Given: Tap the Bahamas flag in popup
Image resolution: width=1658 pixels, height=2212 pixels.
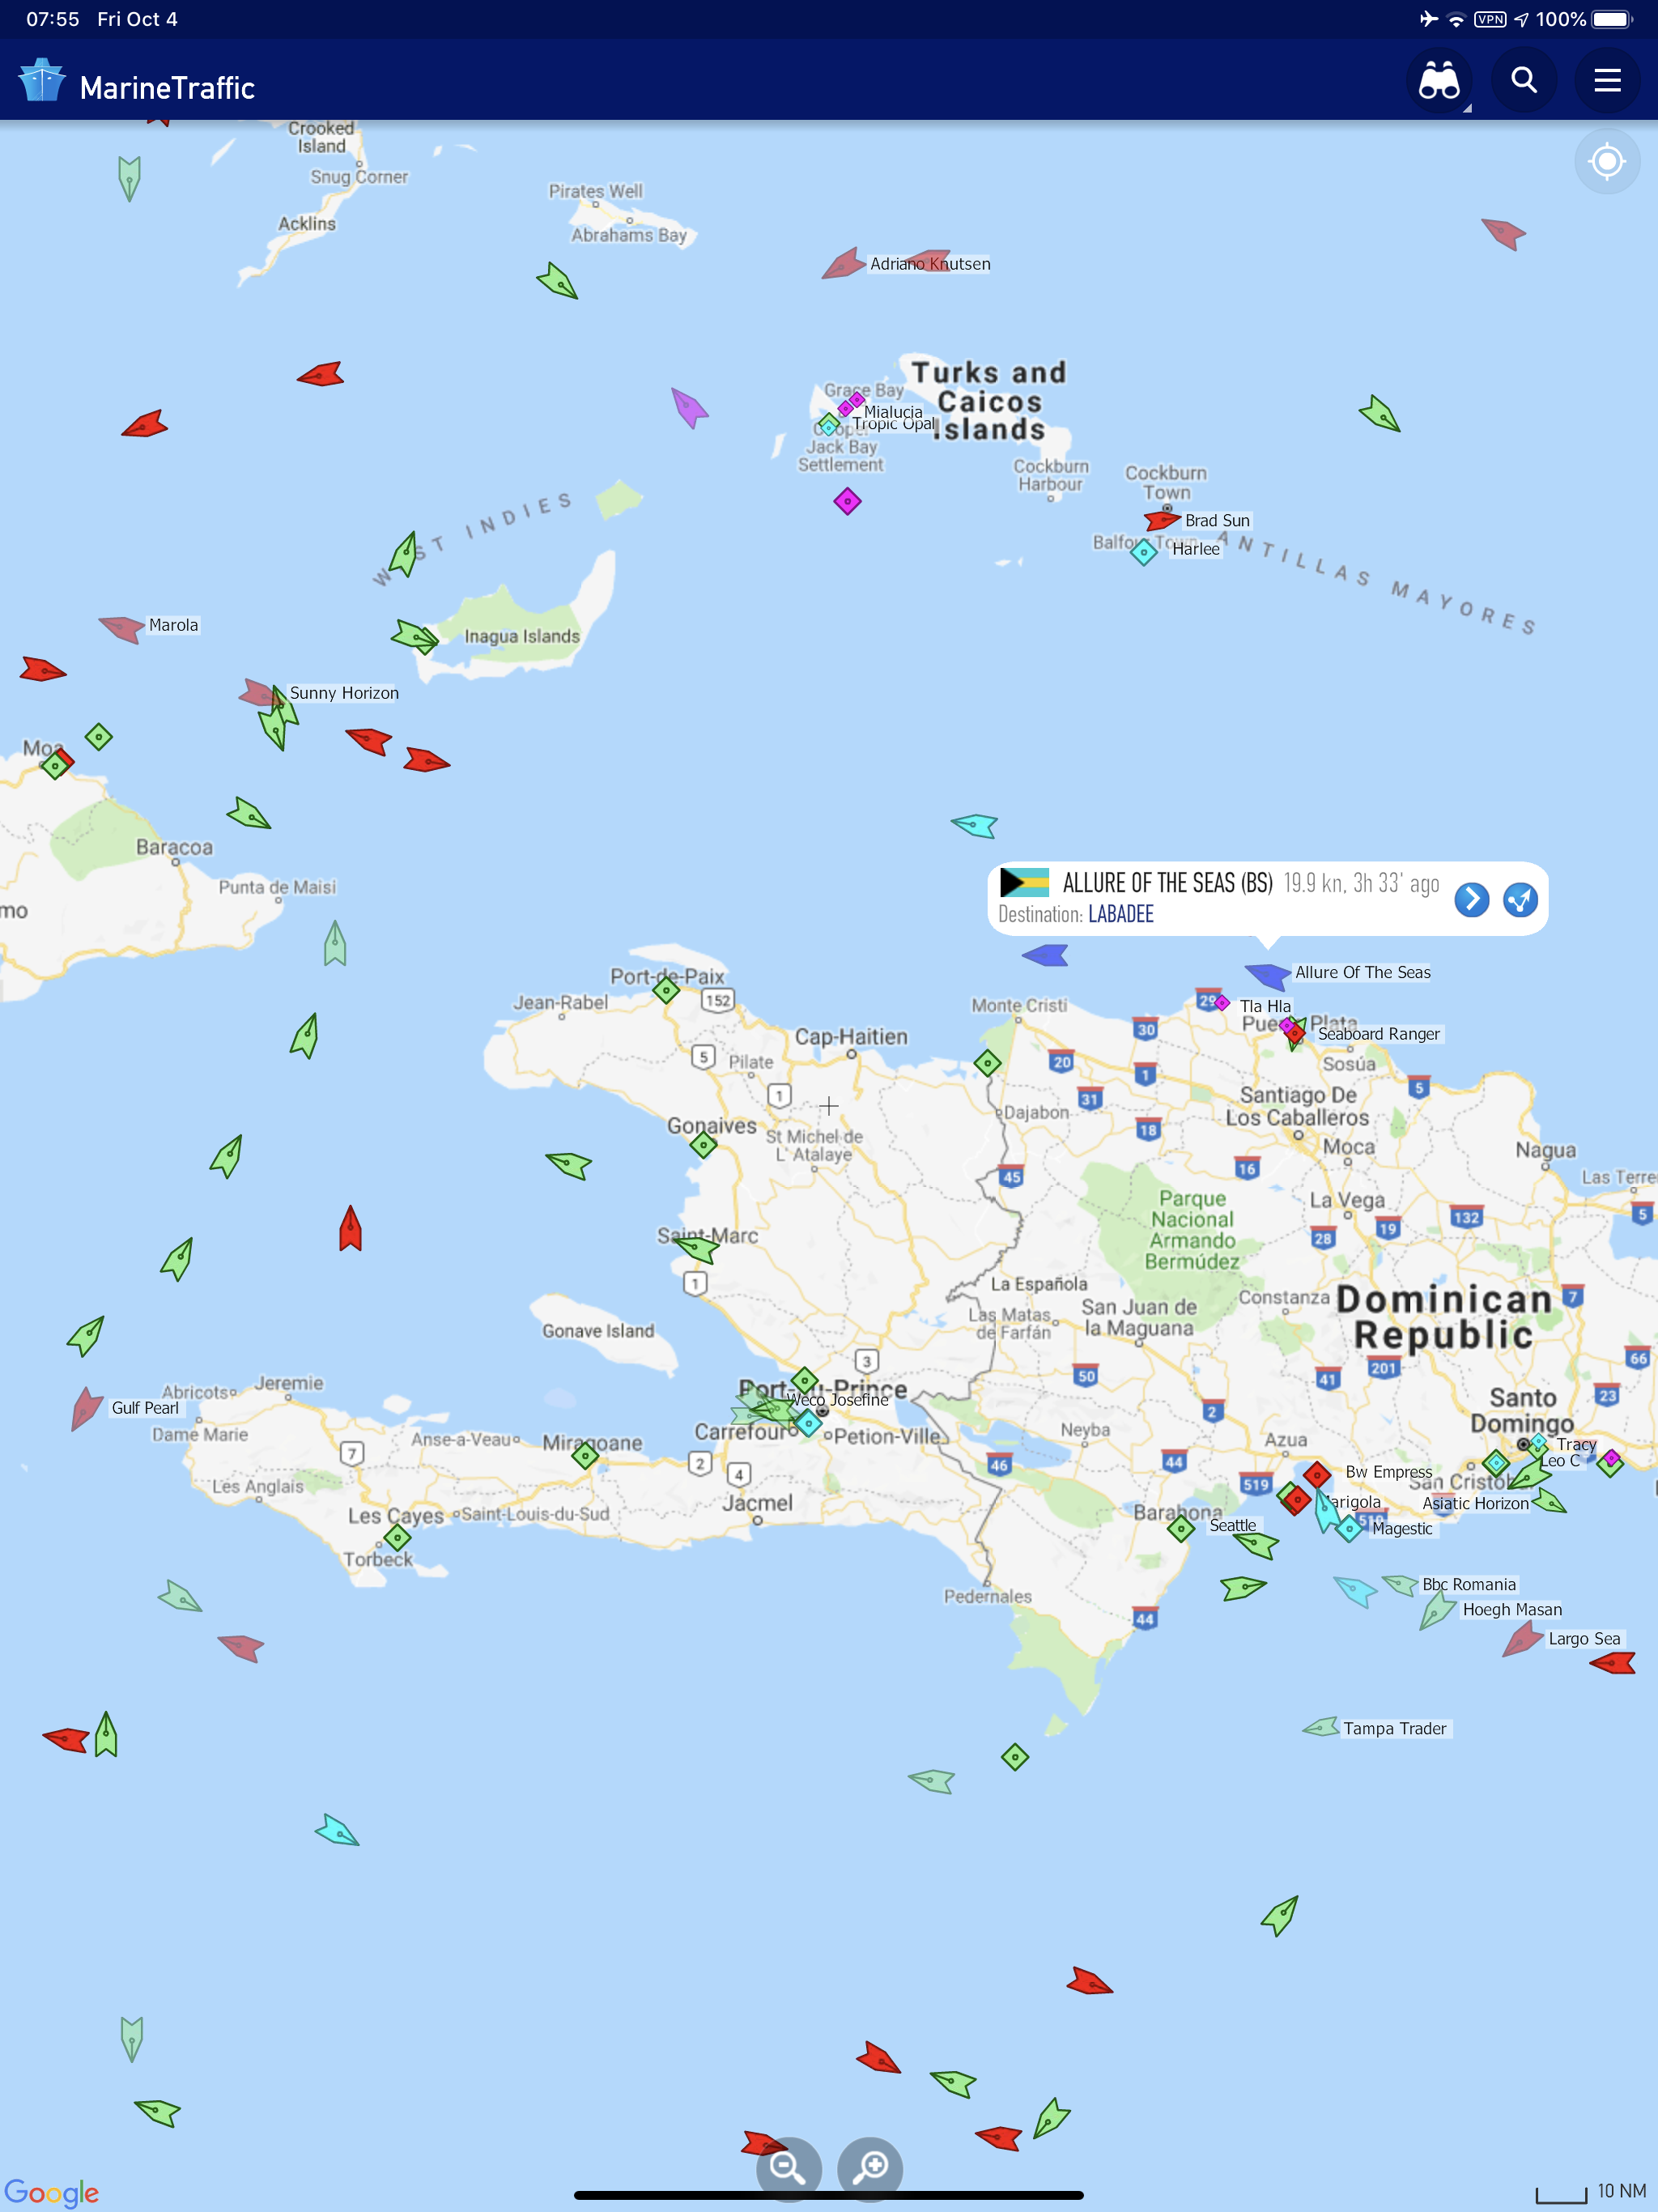Looking at the screenshot, I should pos(1024,882).
